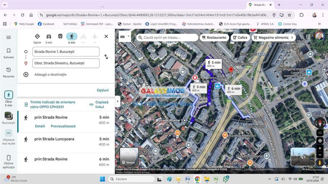Select the Optim best travel mode icon
The width and height of the screenshot is (328, 184).
click(x=37, y=36)
